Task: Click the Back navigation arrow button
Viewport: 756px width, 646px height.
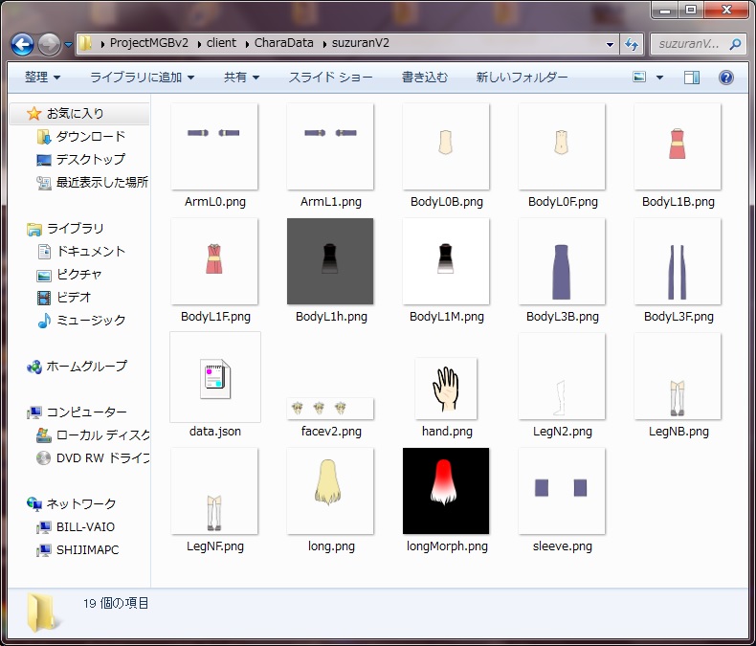Action: (x=22, y=44)
